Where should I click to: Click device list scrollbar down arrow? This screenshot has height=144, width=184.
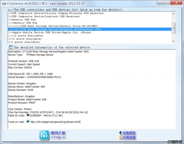174,41
